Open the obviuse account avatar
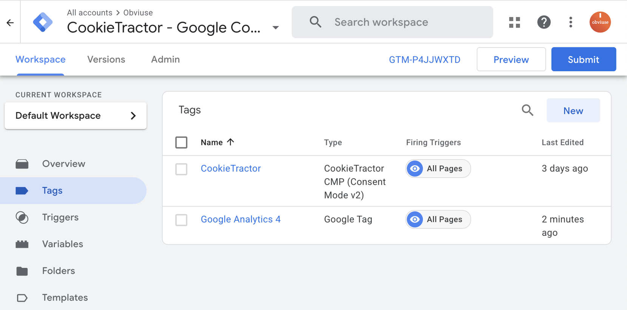627x310 pixels. coord(600,22)
